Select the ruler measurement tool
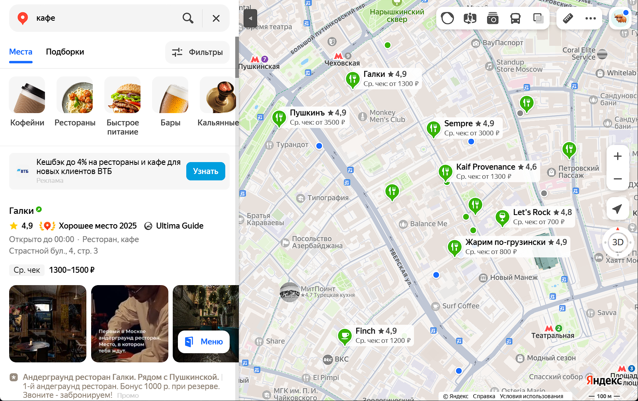This screenshot has width=638, height=401. (x=568, y=18)
